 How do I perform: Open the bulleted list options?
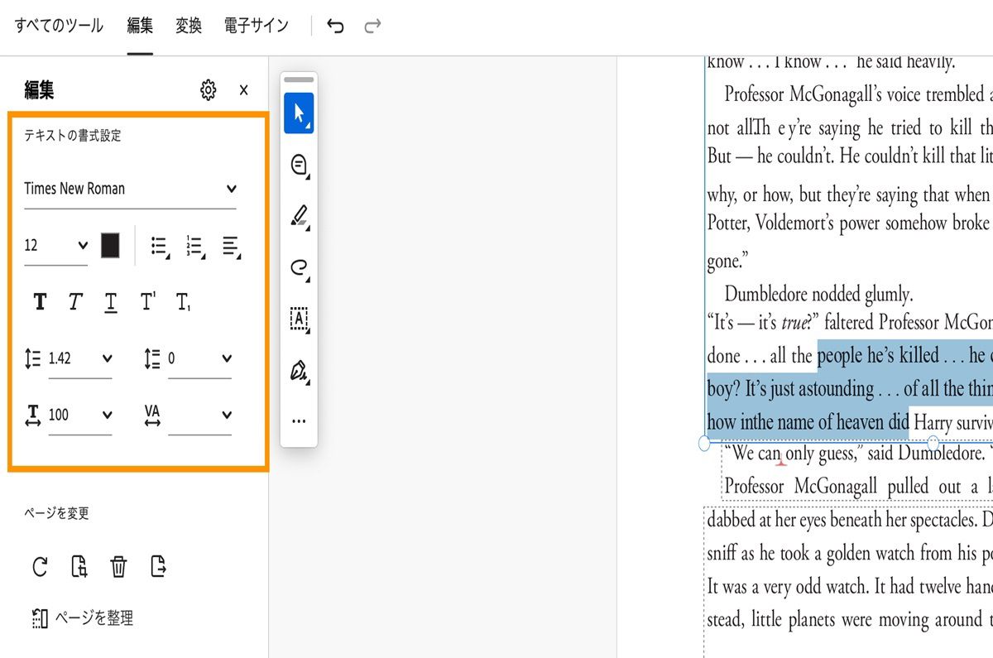point(160,246)
